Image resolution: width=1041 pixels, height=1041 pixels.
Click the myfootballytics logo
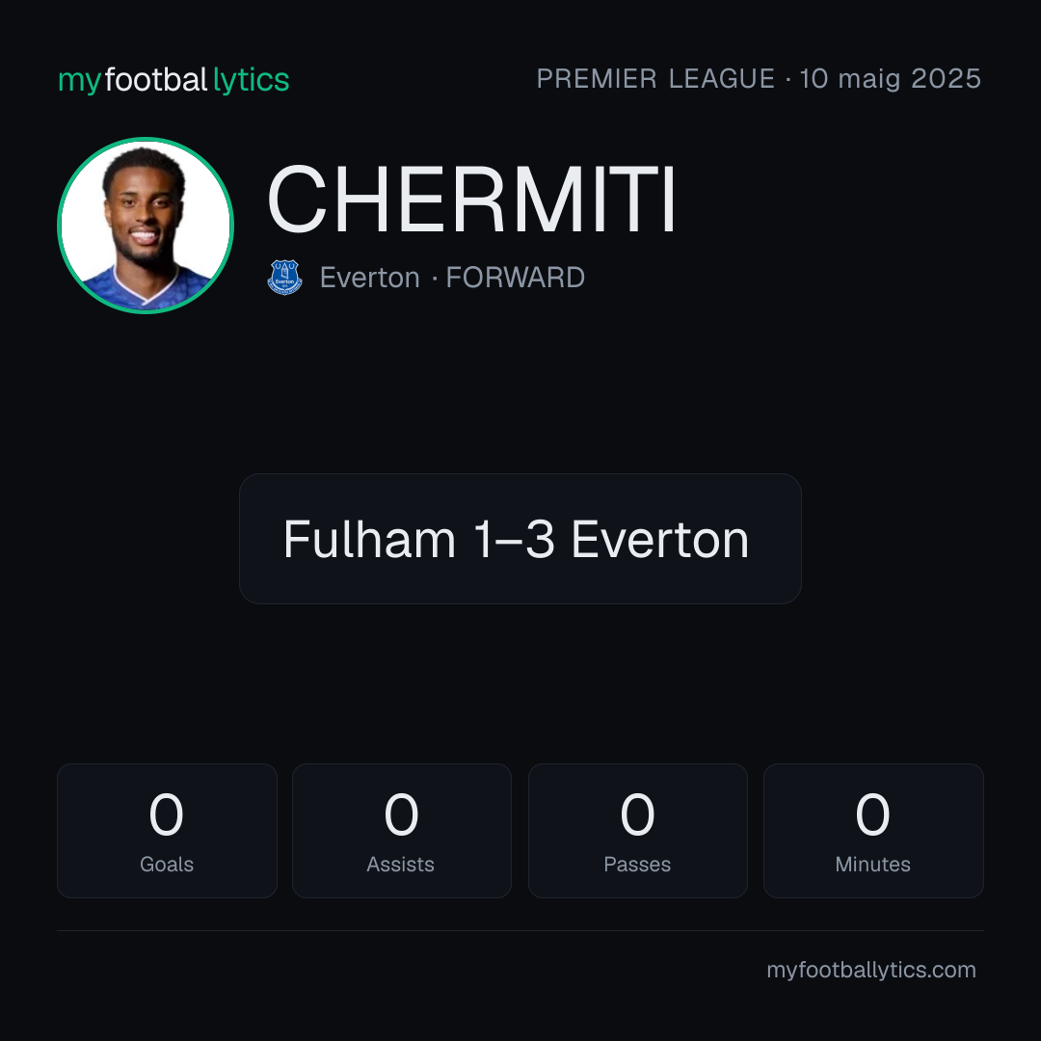(x=173, y=80)
